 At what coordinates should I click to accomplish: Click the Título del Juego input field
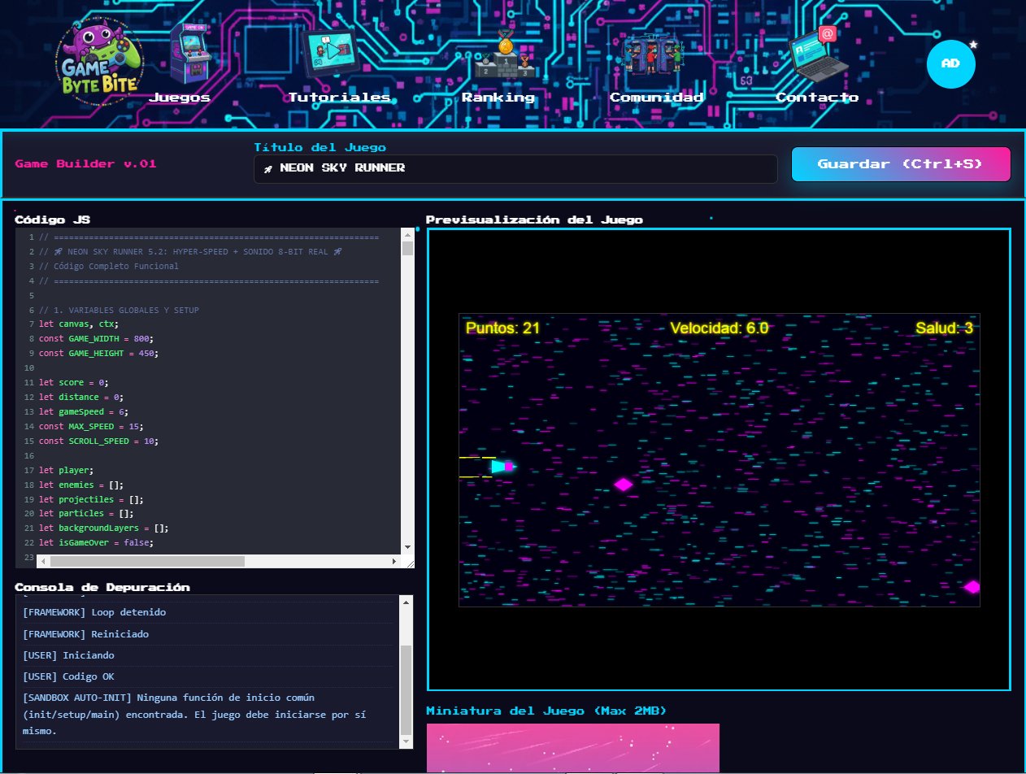[515, 169]
